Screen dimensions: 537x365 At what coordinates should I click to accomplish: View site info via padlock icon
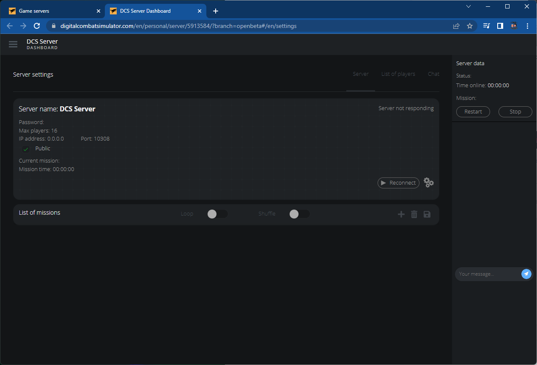tap(53, 26)
